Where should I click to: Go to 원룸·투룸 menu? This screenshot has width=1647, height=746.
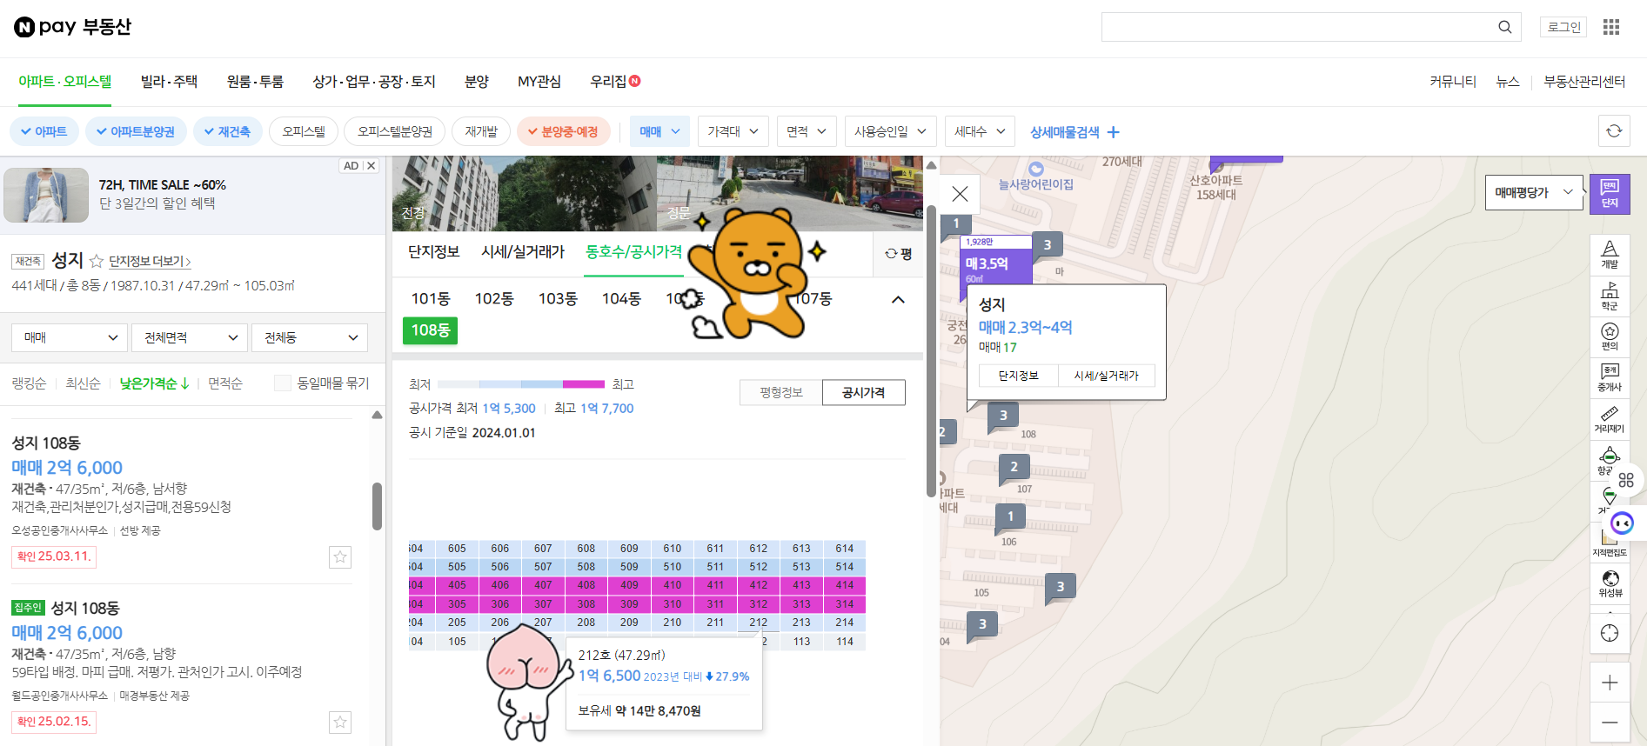(x=255, y=82)
